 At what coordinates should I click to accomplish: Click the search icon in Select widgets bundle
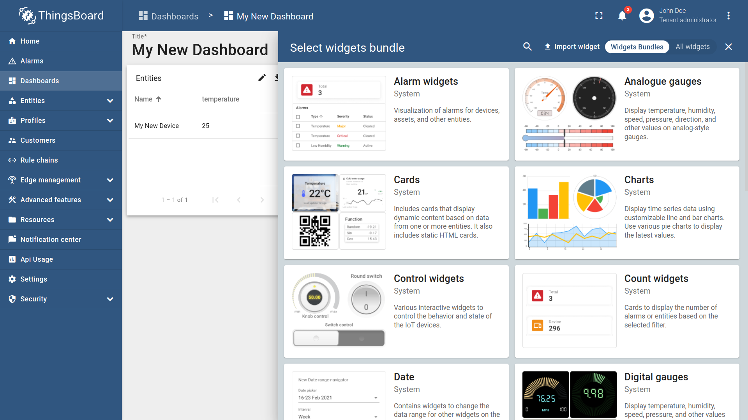[x=527, y=47]
